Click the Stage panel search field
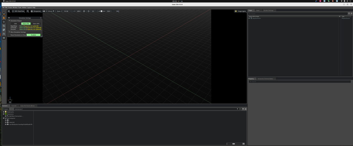This screenshot has width=353, height=146. 298,13
